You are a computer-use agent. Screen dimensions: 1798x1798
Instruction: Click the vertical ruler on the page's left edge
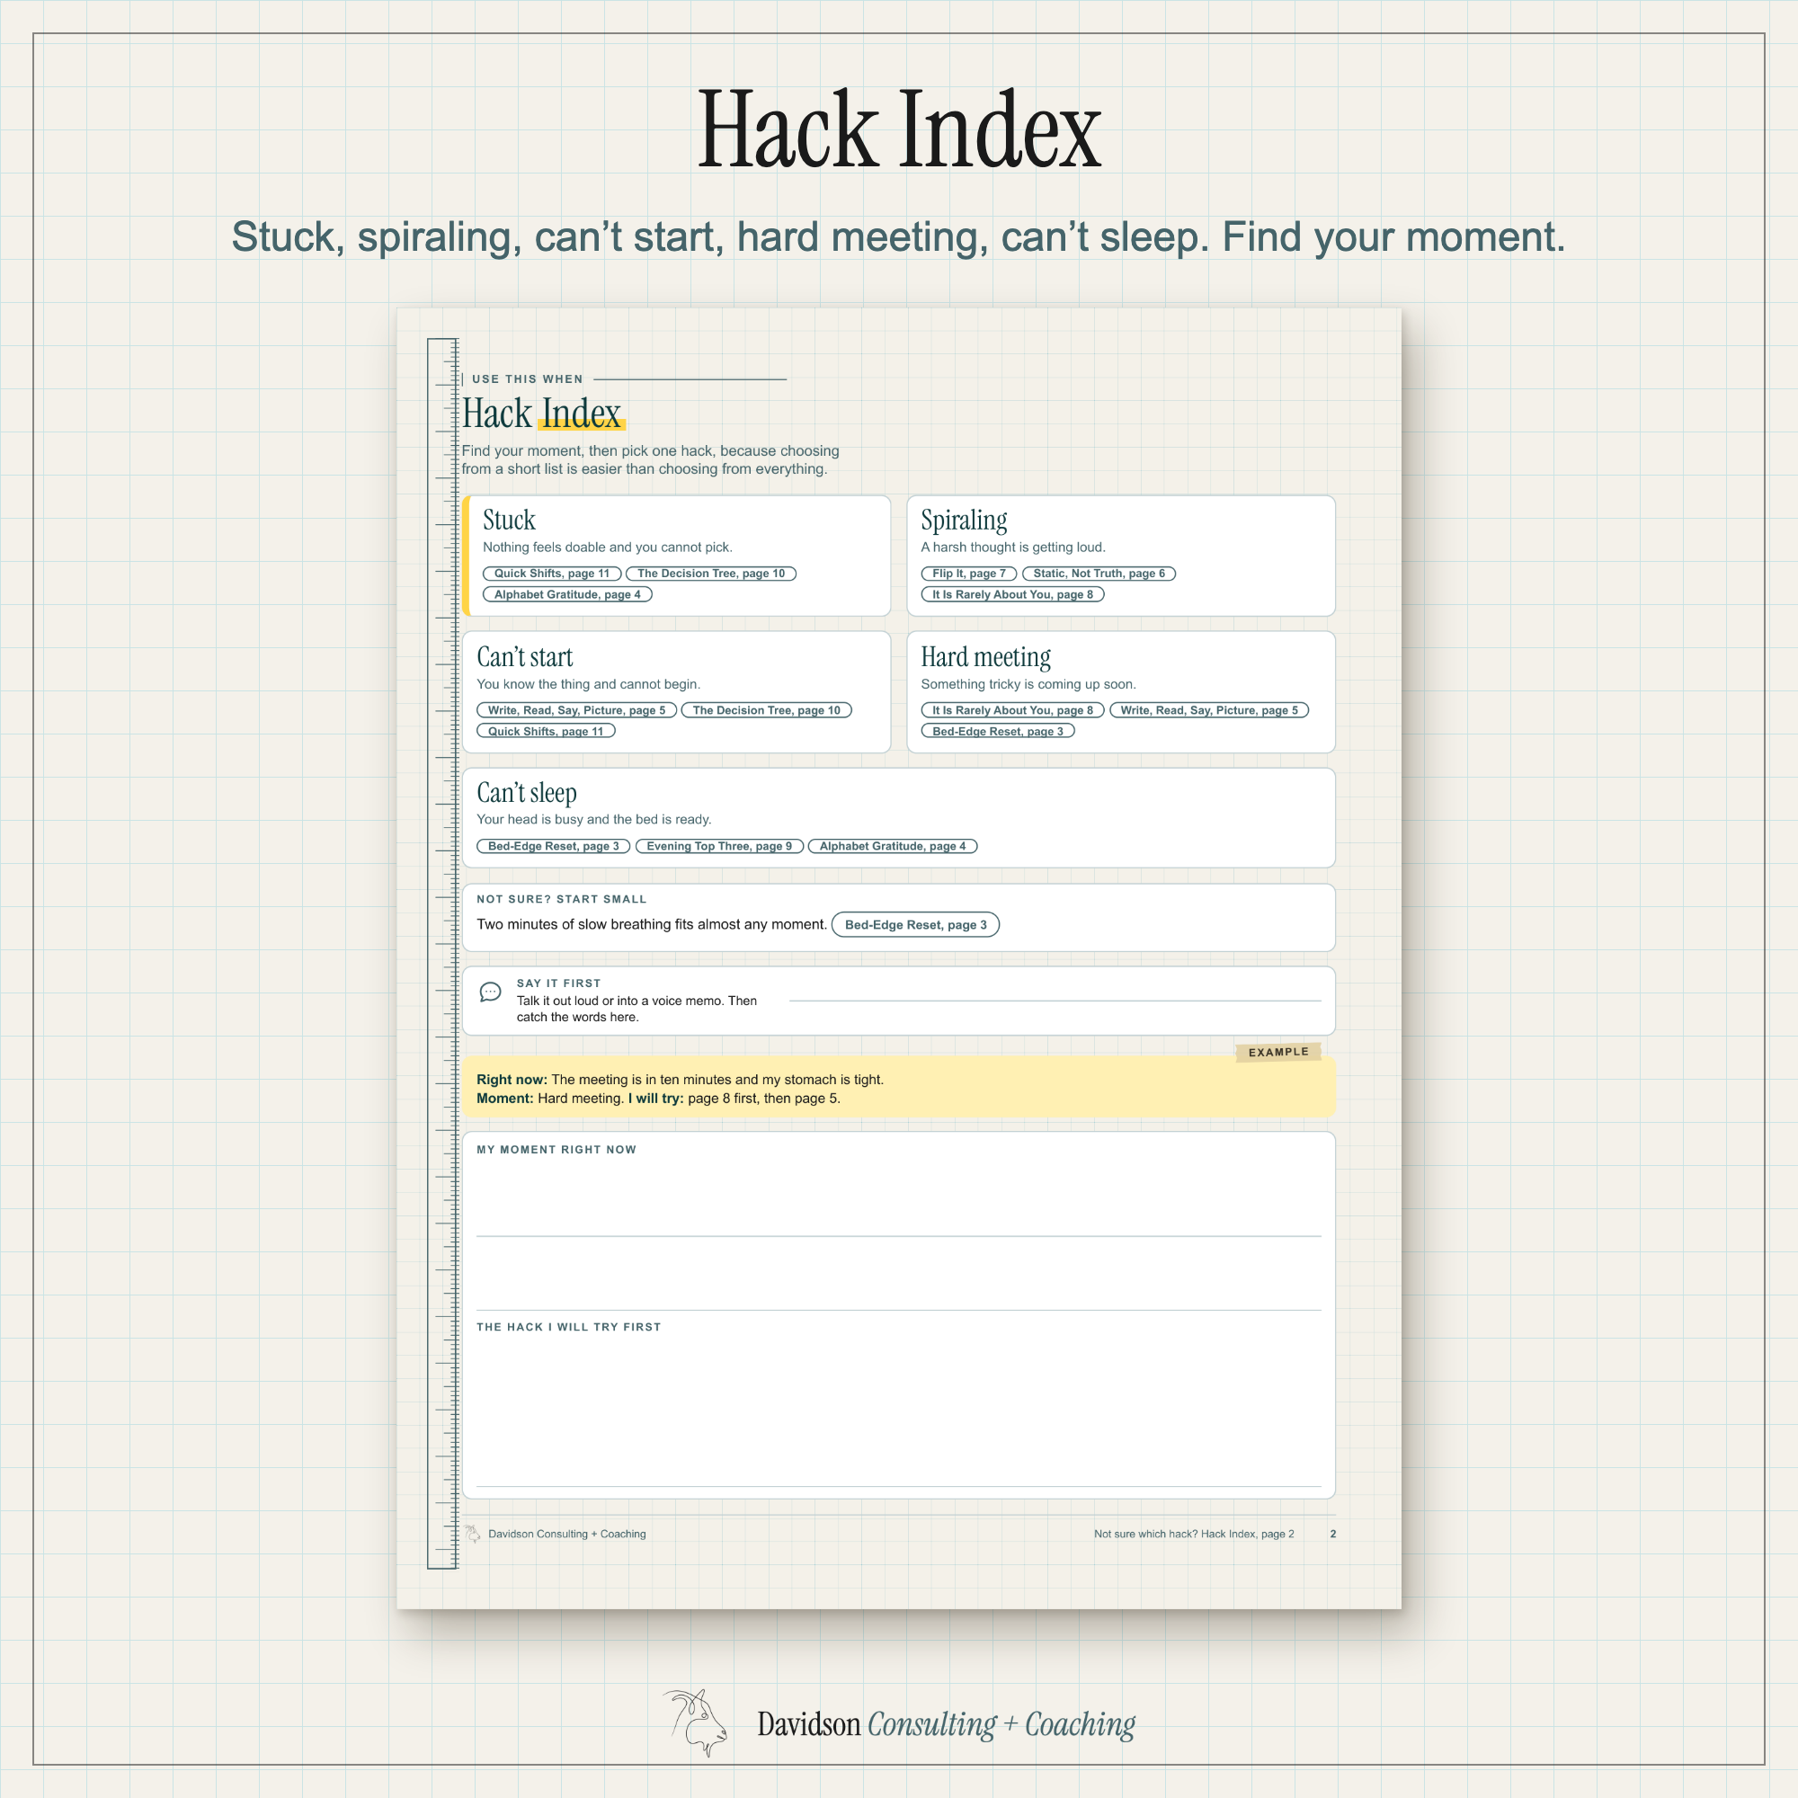pyautogui.click(x=443, y=954)
